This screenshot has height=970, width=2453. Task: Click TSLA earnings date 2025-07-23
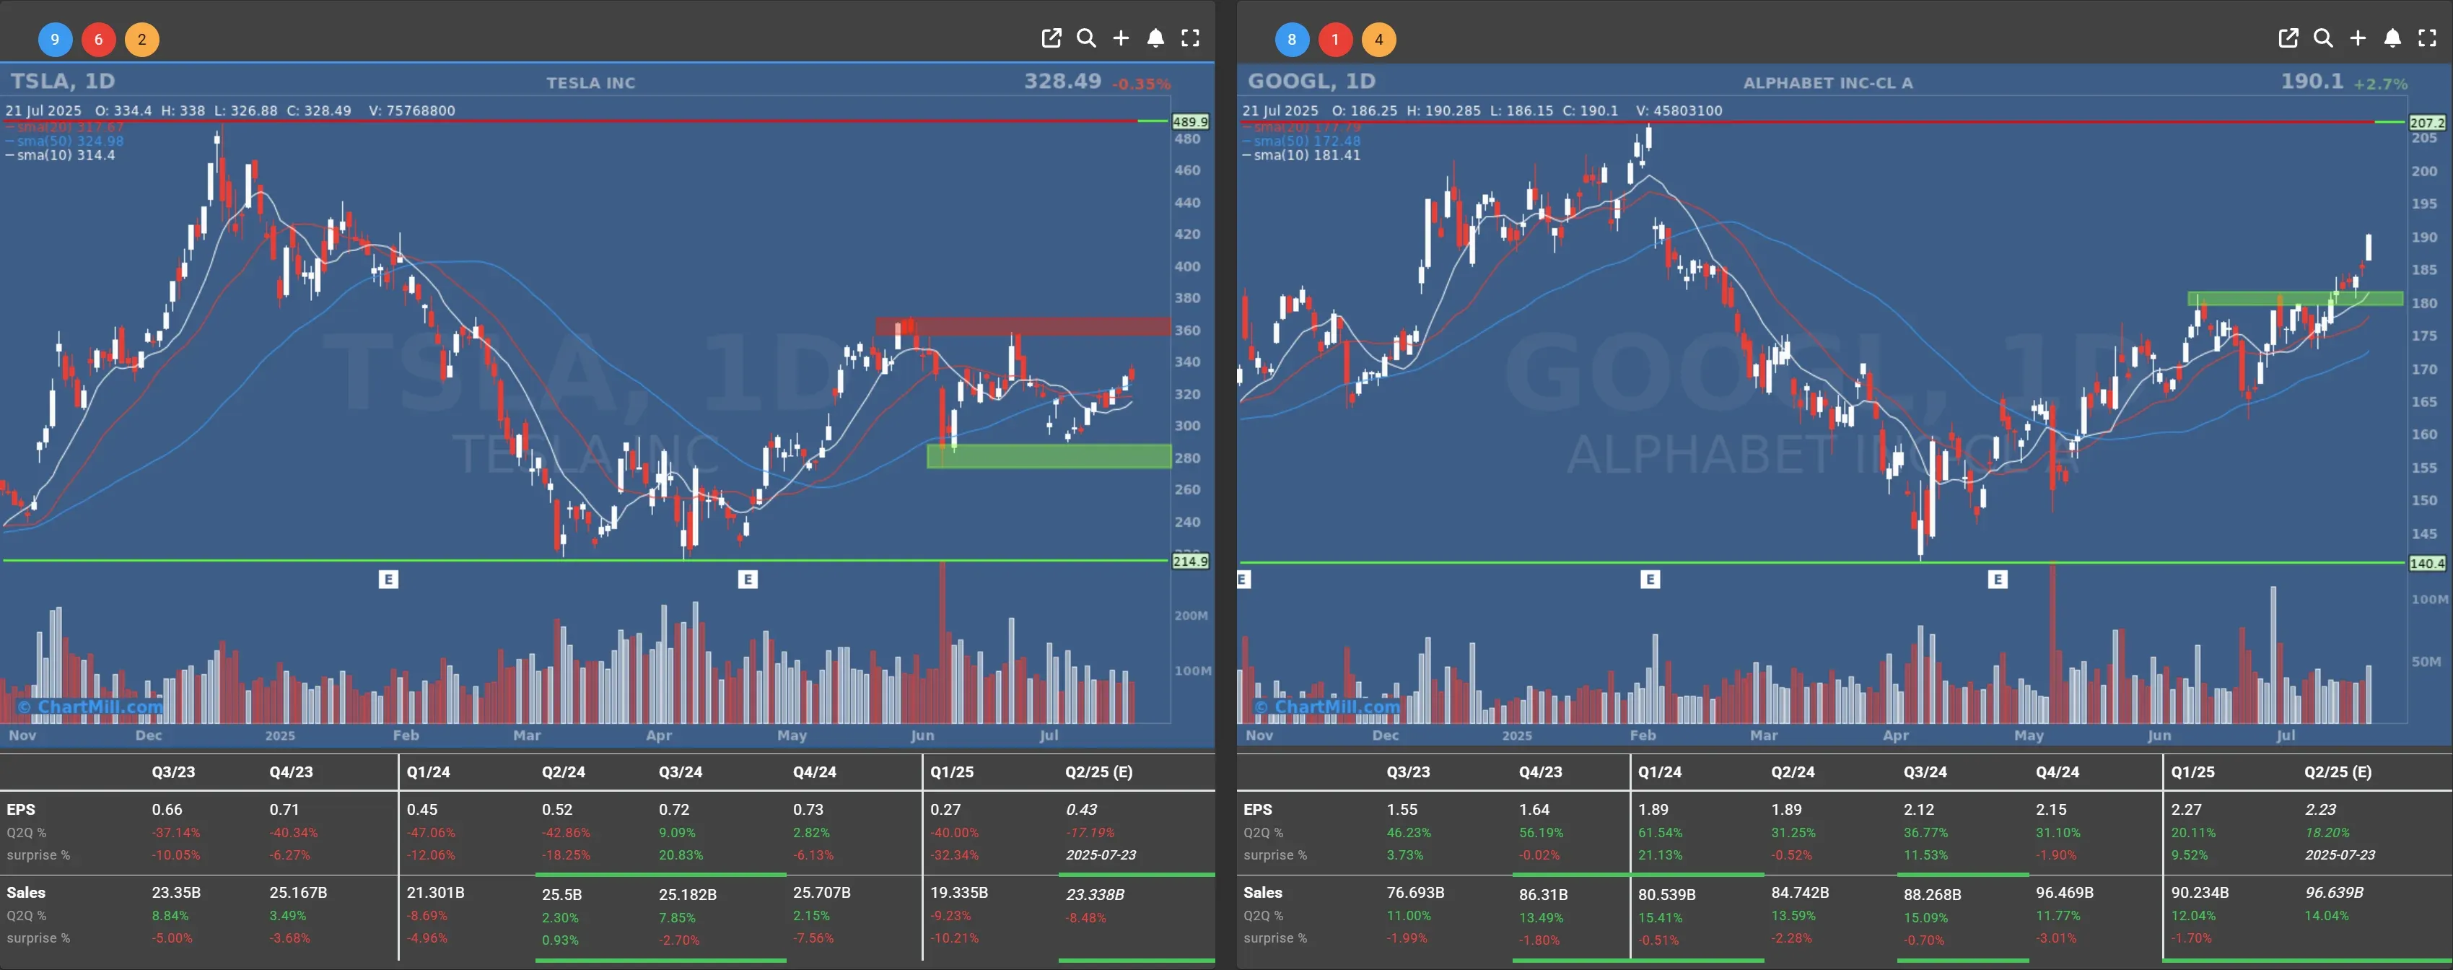[1101, 855]
